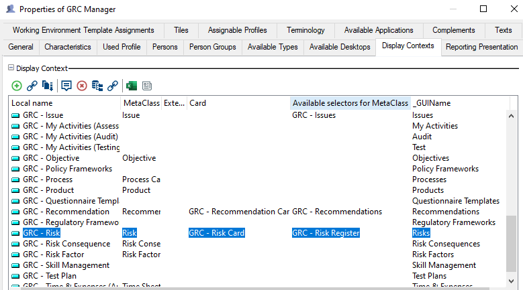Switch to the General tab
The width and height of the screenshot is (523, 290).
(x=21, y=47)
